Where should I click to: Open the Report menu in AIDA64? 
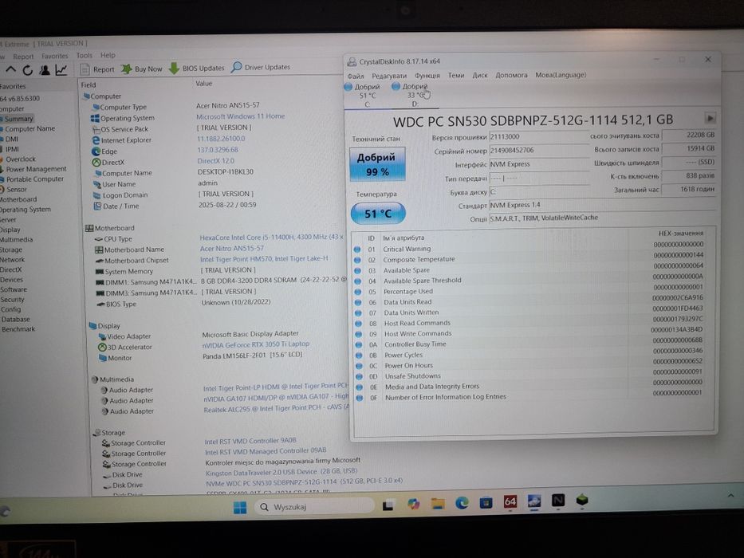coord(23,57)
